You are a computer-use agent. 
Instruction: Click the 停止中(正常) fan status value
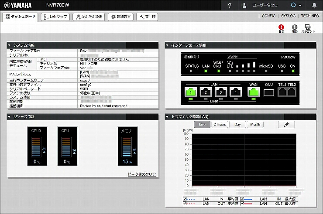pyautogui.click(x=90, y=93)
